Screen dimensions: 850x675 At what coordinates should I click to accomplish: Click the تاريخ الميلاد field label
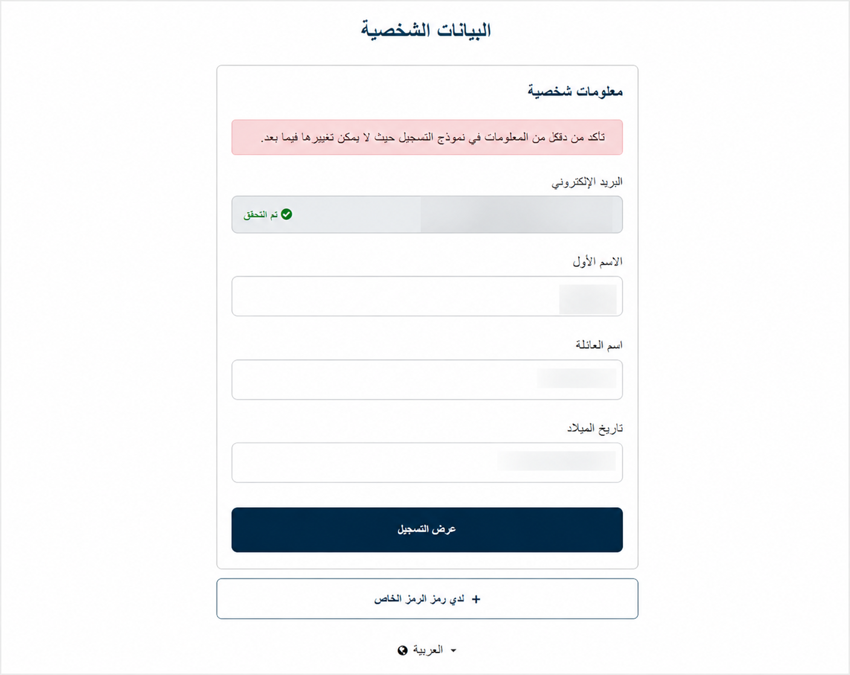pyautogui.click(x=594, y=428)
